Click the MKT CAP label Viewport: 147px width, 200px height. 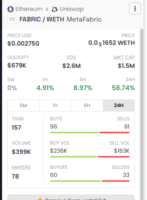coord(124,57)
